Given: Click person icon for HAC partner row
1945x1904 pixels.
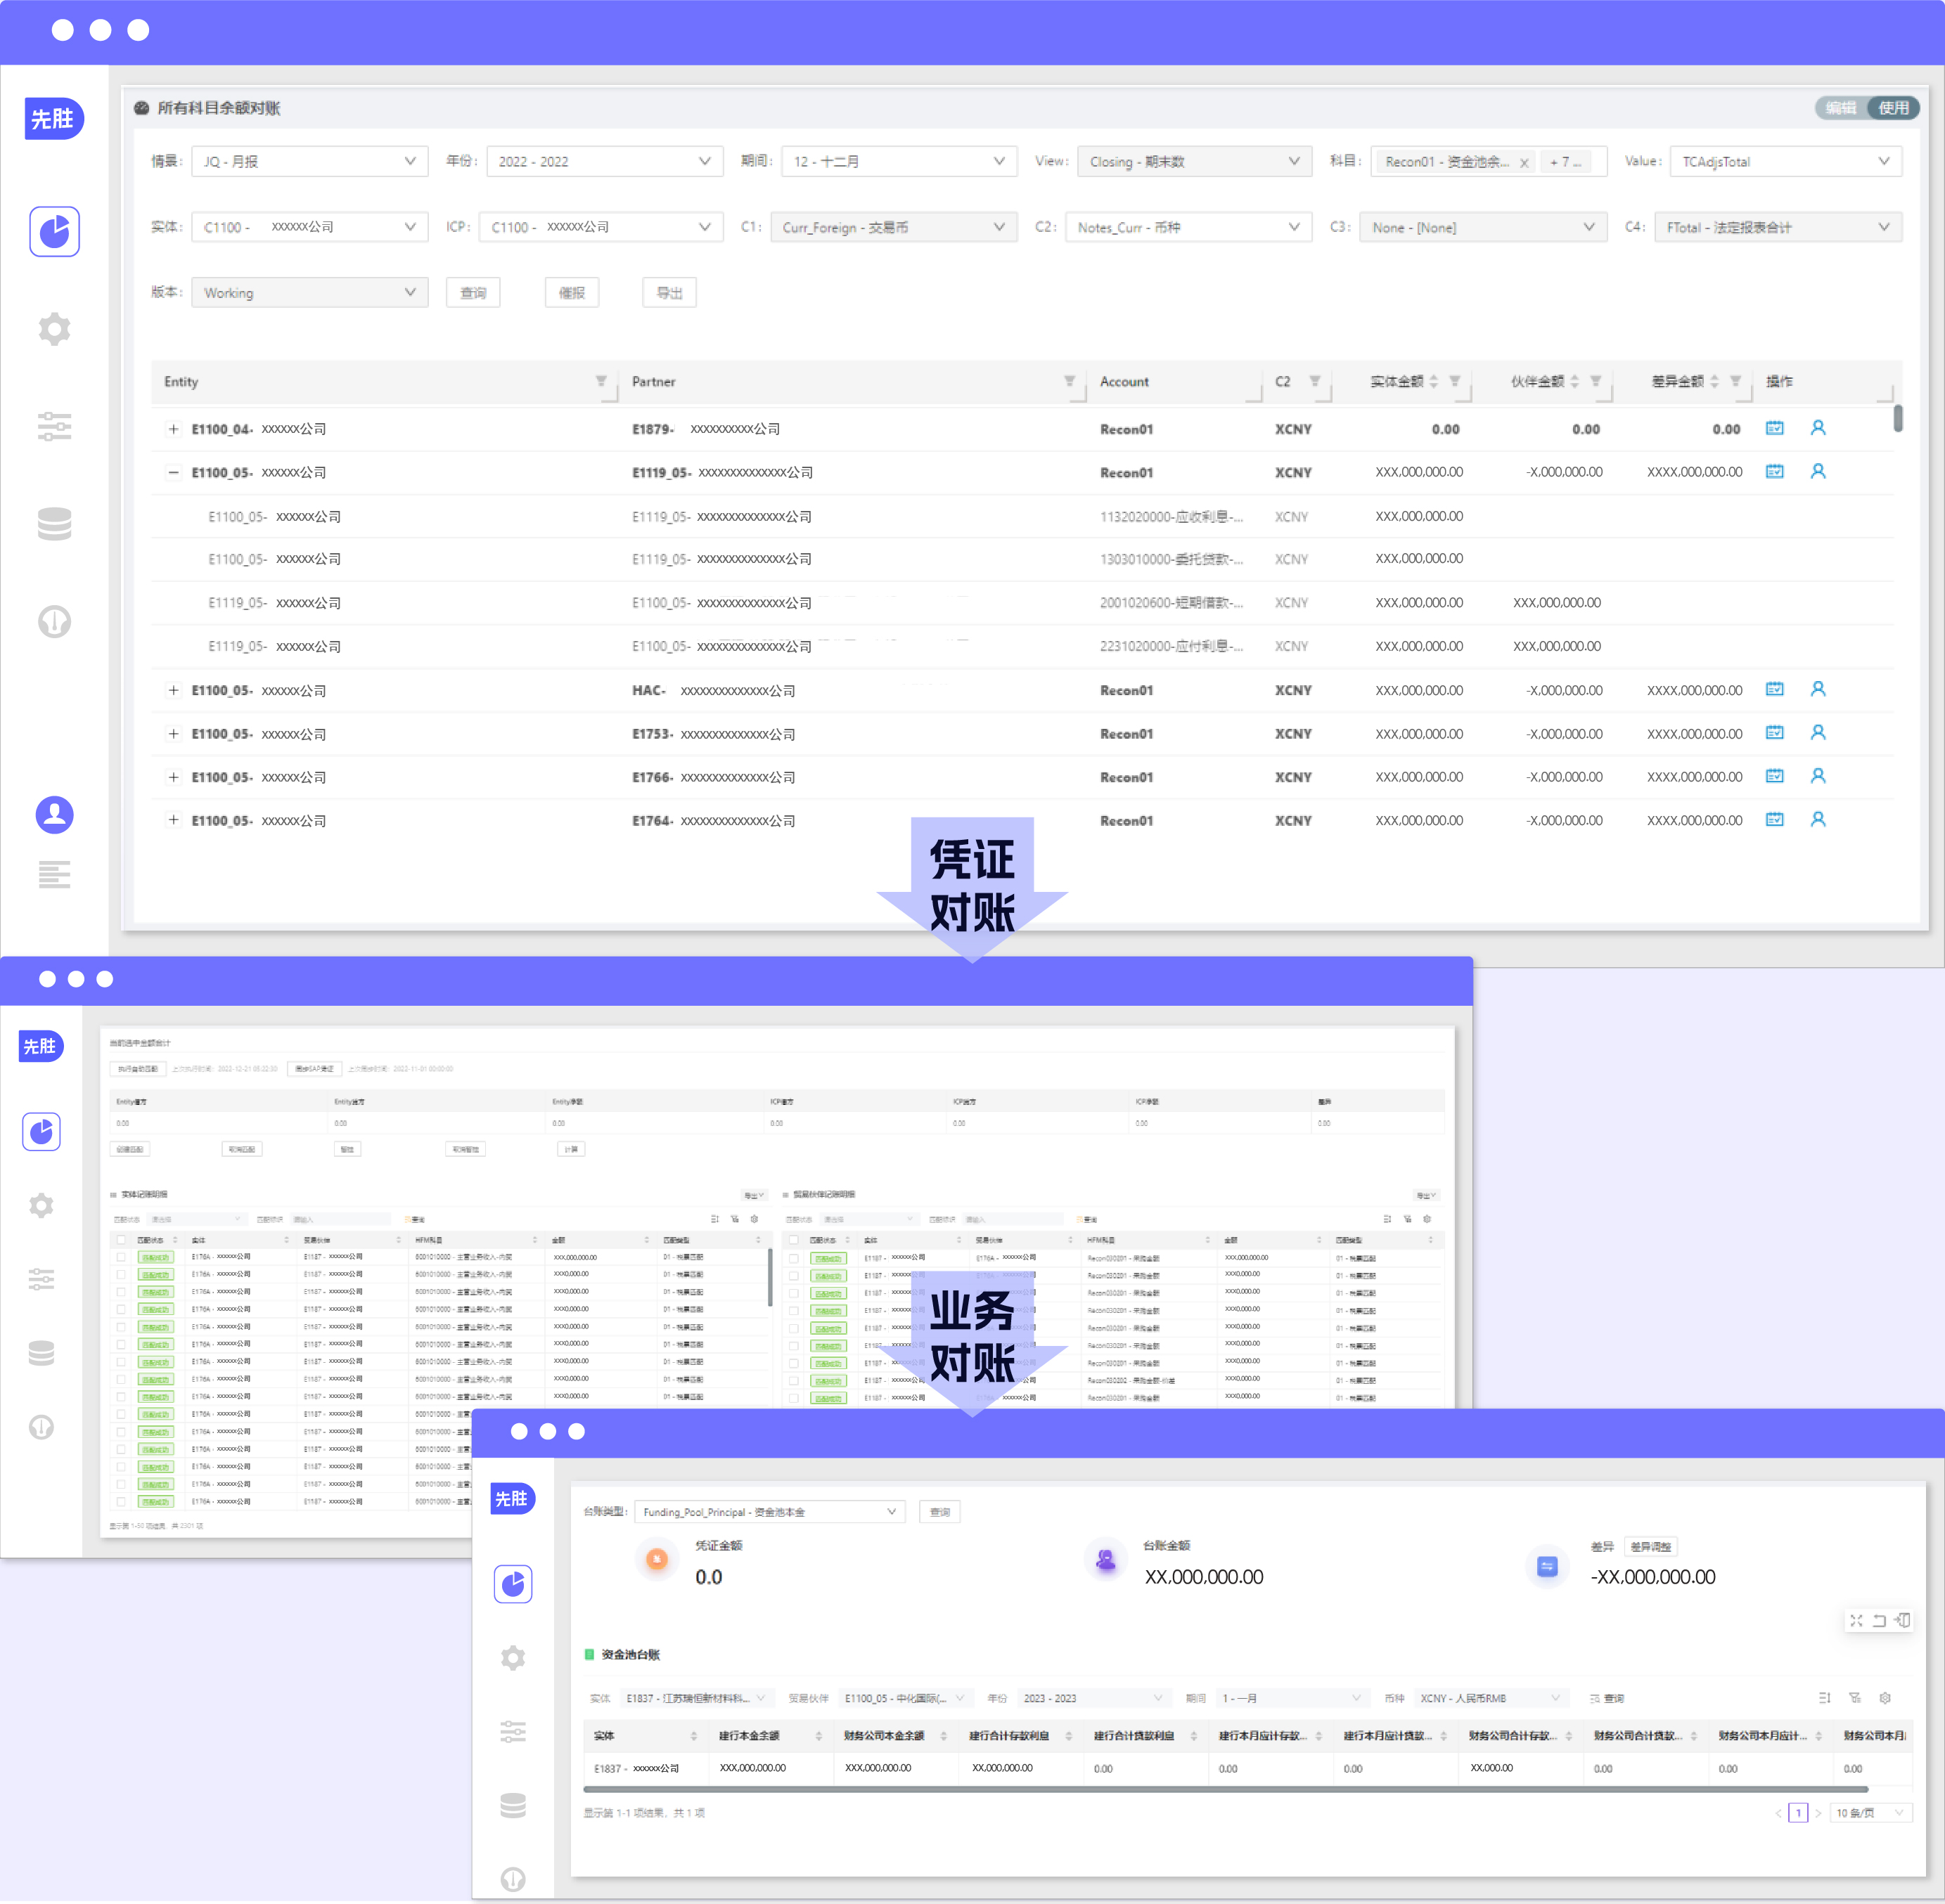Looking at the screenshot, I should pos(1818,689).
